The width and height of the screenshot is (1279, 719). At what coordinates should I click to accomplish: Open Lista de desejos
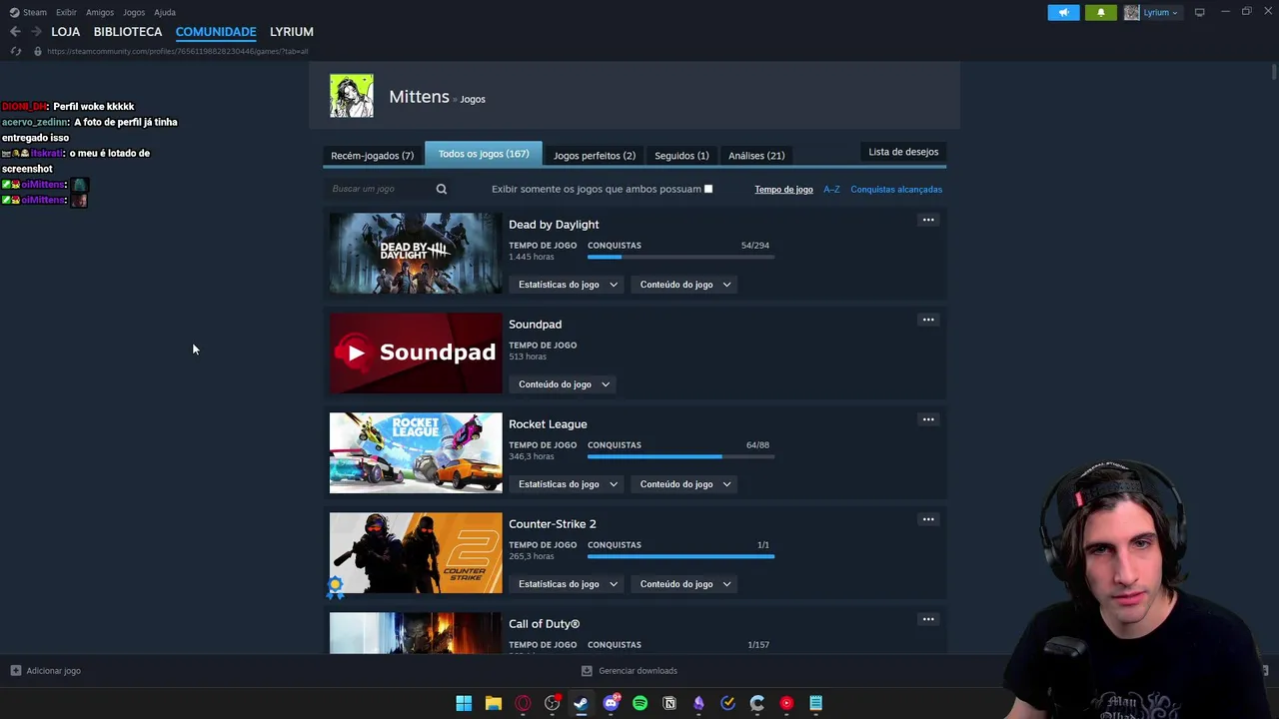click(903, 152)
